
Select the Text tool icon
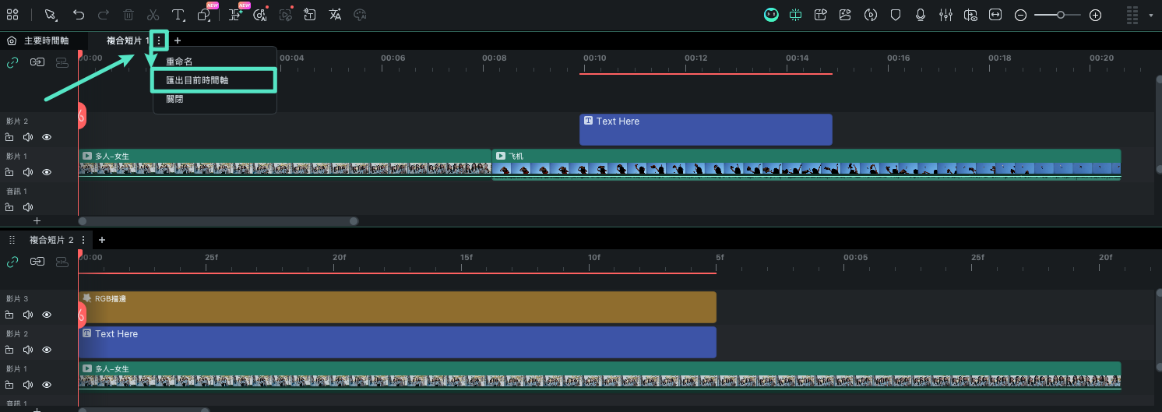pos(178,15)
